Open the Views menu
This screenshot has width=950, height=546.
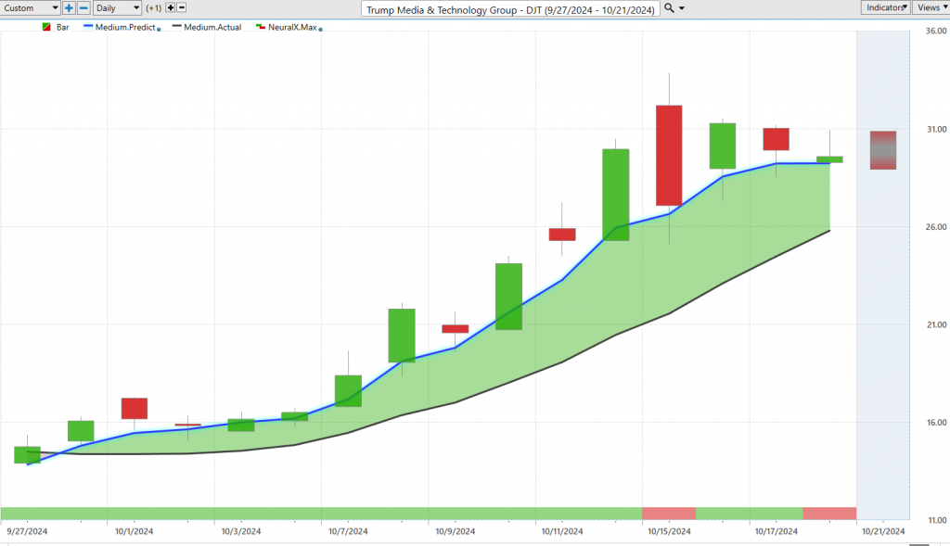[931, 7]
